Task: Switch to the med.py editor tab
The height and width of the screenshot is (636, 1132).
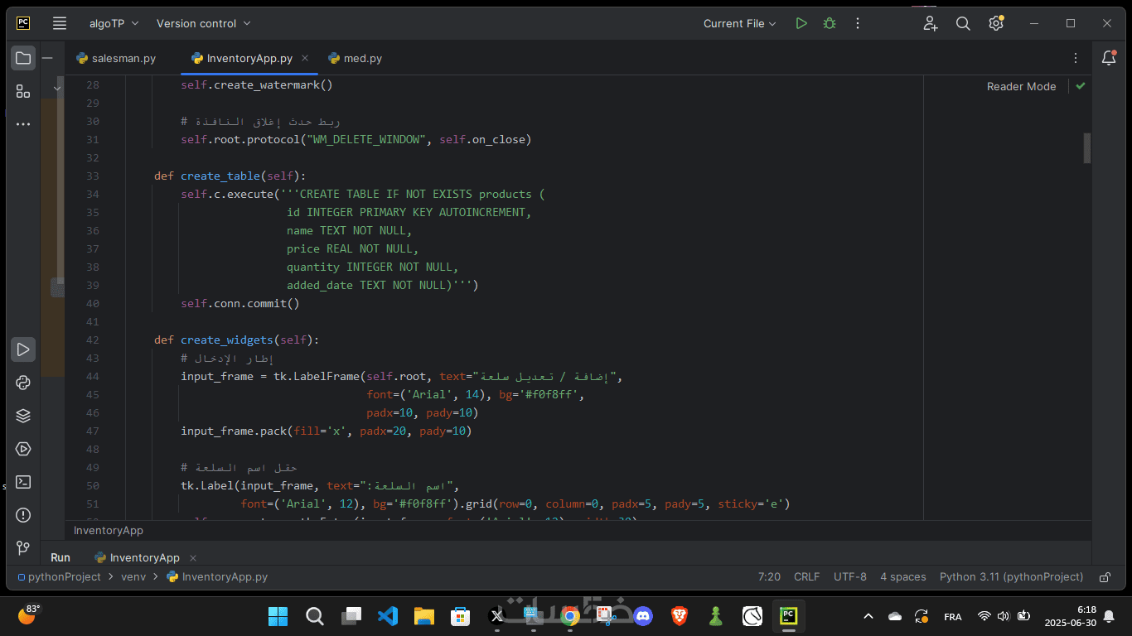Action: [362, 58]
